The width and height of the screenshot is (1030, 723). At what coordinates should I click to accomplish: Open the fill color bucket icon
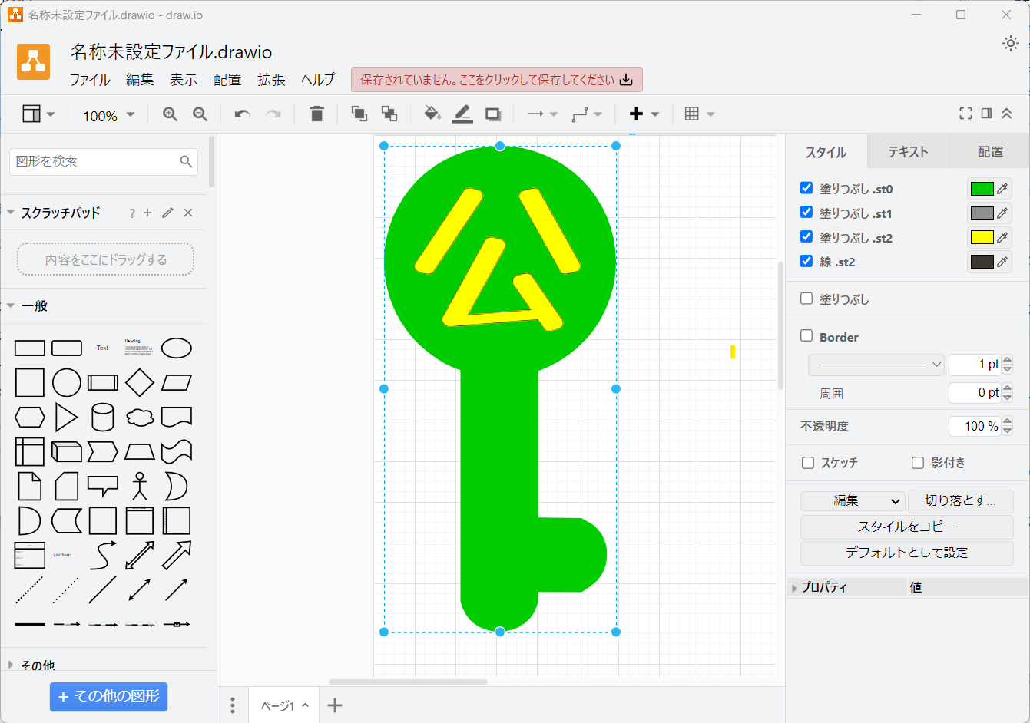(x=431, y=113)
